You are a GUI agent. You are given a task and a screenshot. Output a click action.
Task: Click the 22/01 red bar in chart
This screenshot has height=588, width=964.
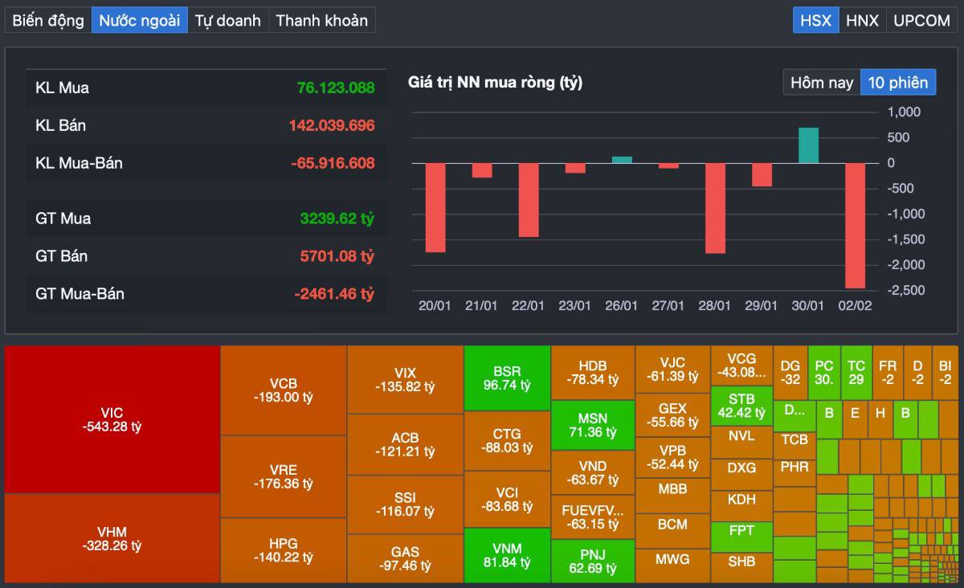point(529,200)
